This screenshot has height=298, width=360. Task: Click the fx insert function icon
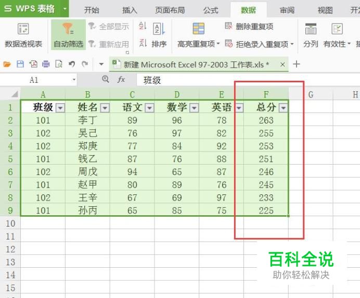[x=121, y=80]
